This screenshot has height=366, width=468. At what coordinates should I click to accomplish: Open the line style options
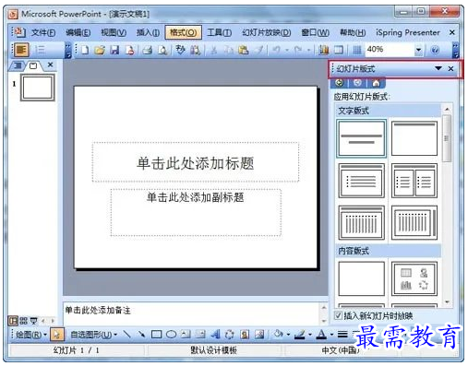tap(342, 334)
